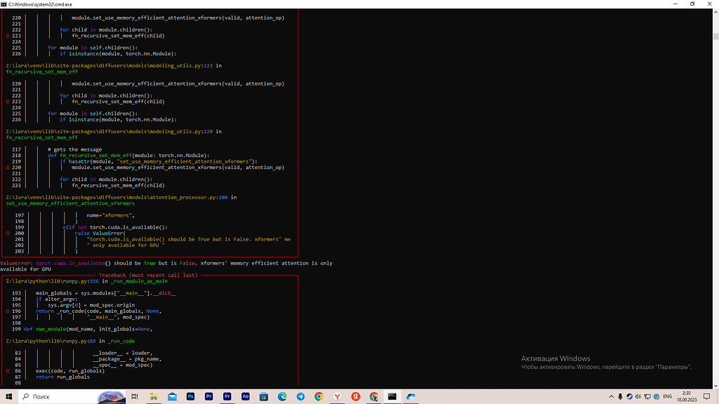Click the cmd.exe title bar system icon
The height and width of the screenshot is (404, 719).
(4, 4)
